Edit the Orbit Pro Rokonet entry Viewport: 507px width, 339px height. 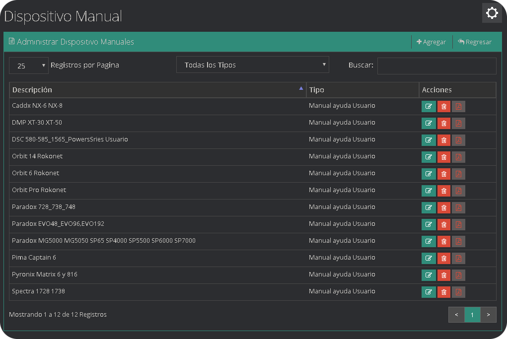click(428, 191)
